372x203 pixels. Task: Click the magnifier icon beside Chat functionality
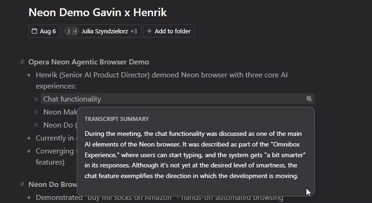[x=309, y=99]
